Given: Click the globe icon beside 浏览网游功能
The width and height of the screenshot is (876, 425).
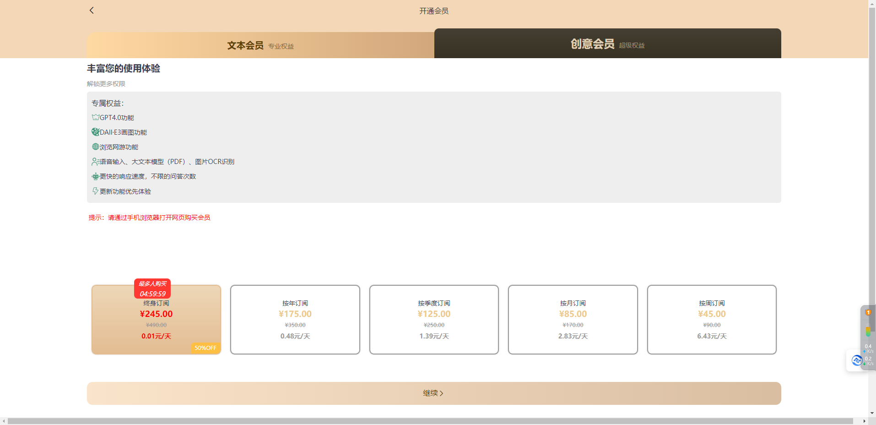Looking at the screenshot, I should 95,147.
